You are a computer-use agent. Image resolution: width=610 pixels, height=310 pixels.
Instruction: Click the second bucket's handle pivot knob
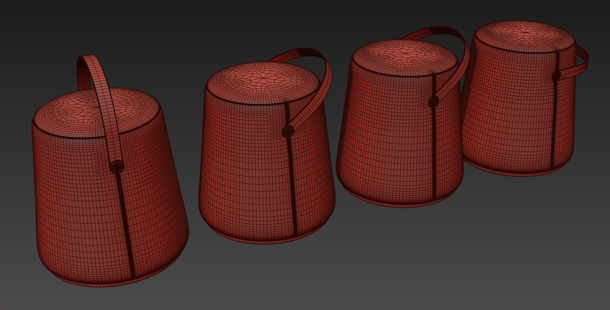[x=288, y=131]
